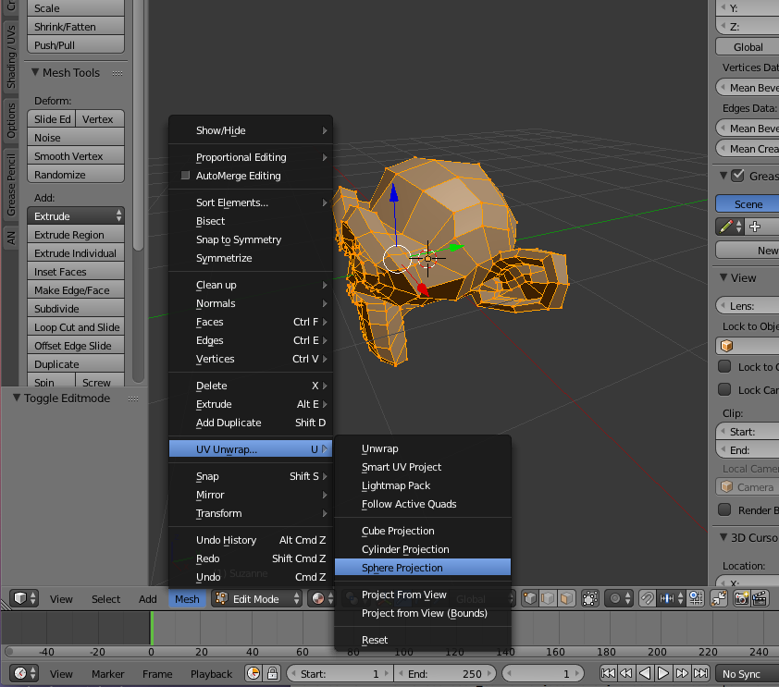Toggle the Lock to Cursor checkbox
This screenshot has height=687, width=779.
pos(724,366)
